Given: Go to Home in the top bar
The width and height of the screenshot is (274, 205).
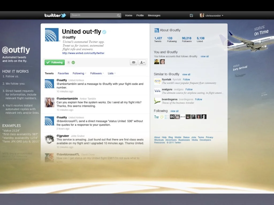Looking at the screenshot, I should pos(129,15).
